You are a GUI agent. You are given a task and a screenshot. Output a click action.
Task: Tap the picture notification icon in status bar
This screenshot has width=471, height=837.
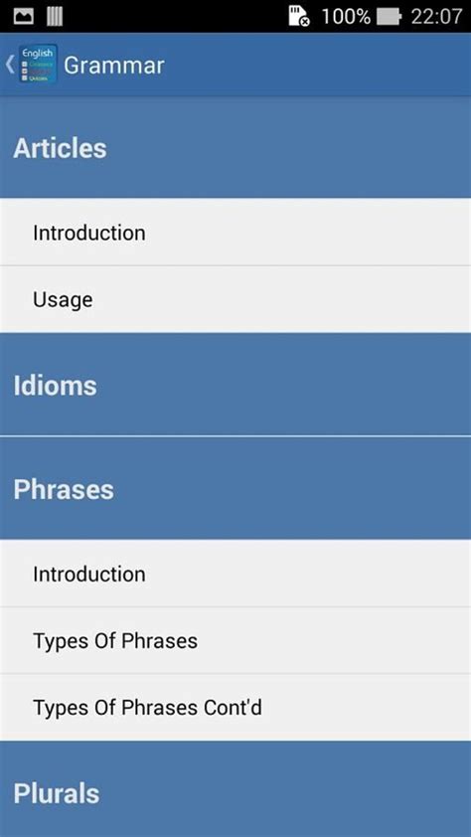click(x=24, y=17)
